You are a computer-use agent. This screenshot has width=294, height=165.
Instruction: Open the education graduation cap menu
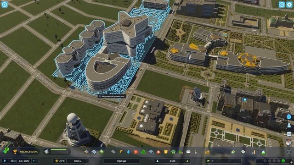(151, 152)
